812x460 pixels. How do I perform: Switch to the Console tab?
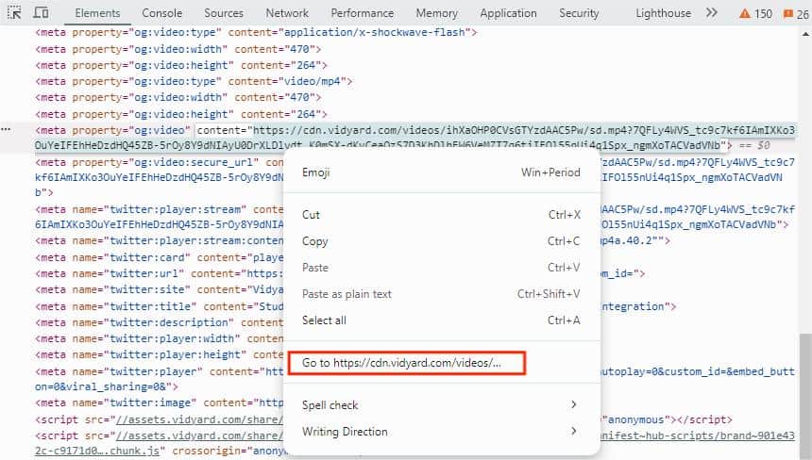click(161, 13)
